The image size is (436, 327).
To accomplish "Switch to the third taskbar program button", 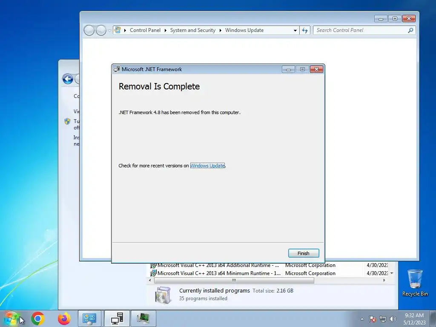I will (143, 318).
